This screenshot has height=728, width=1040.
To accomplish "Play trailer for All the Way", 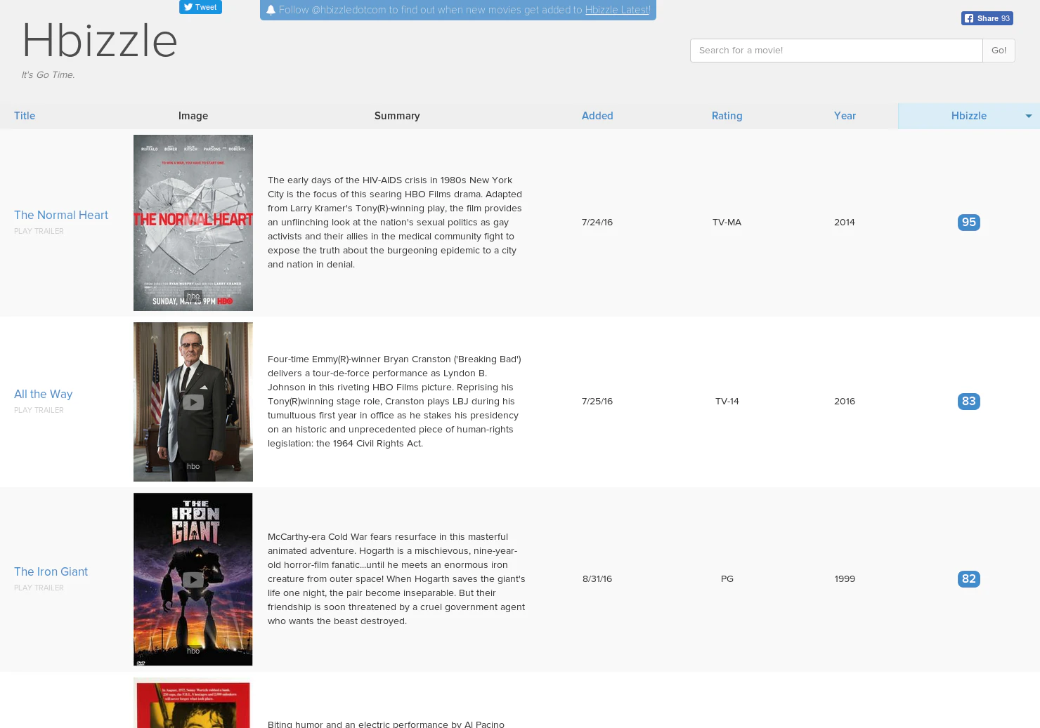I will click(x=39, y=410).
